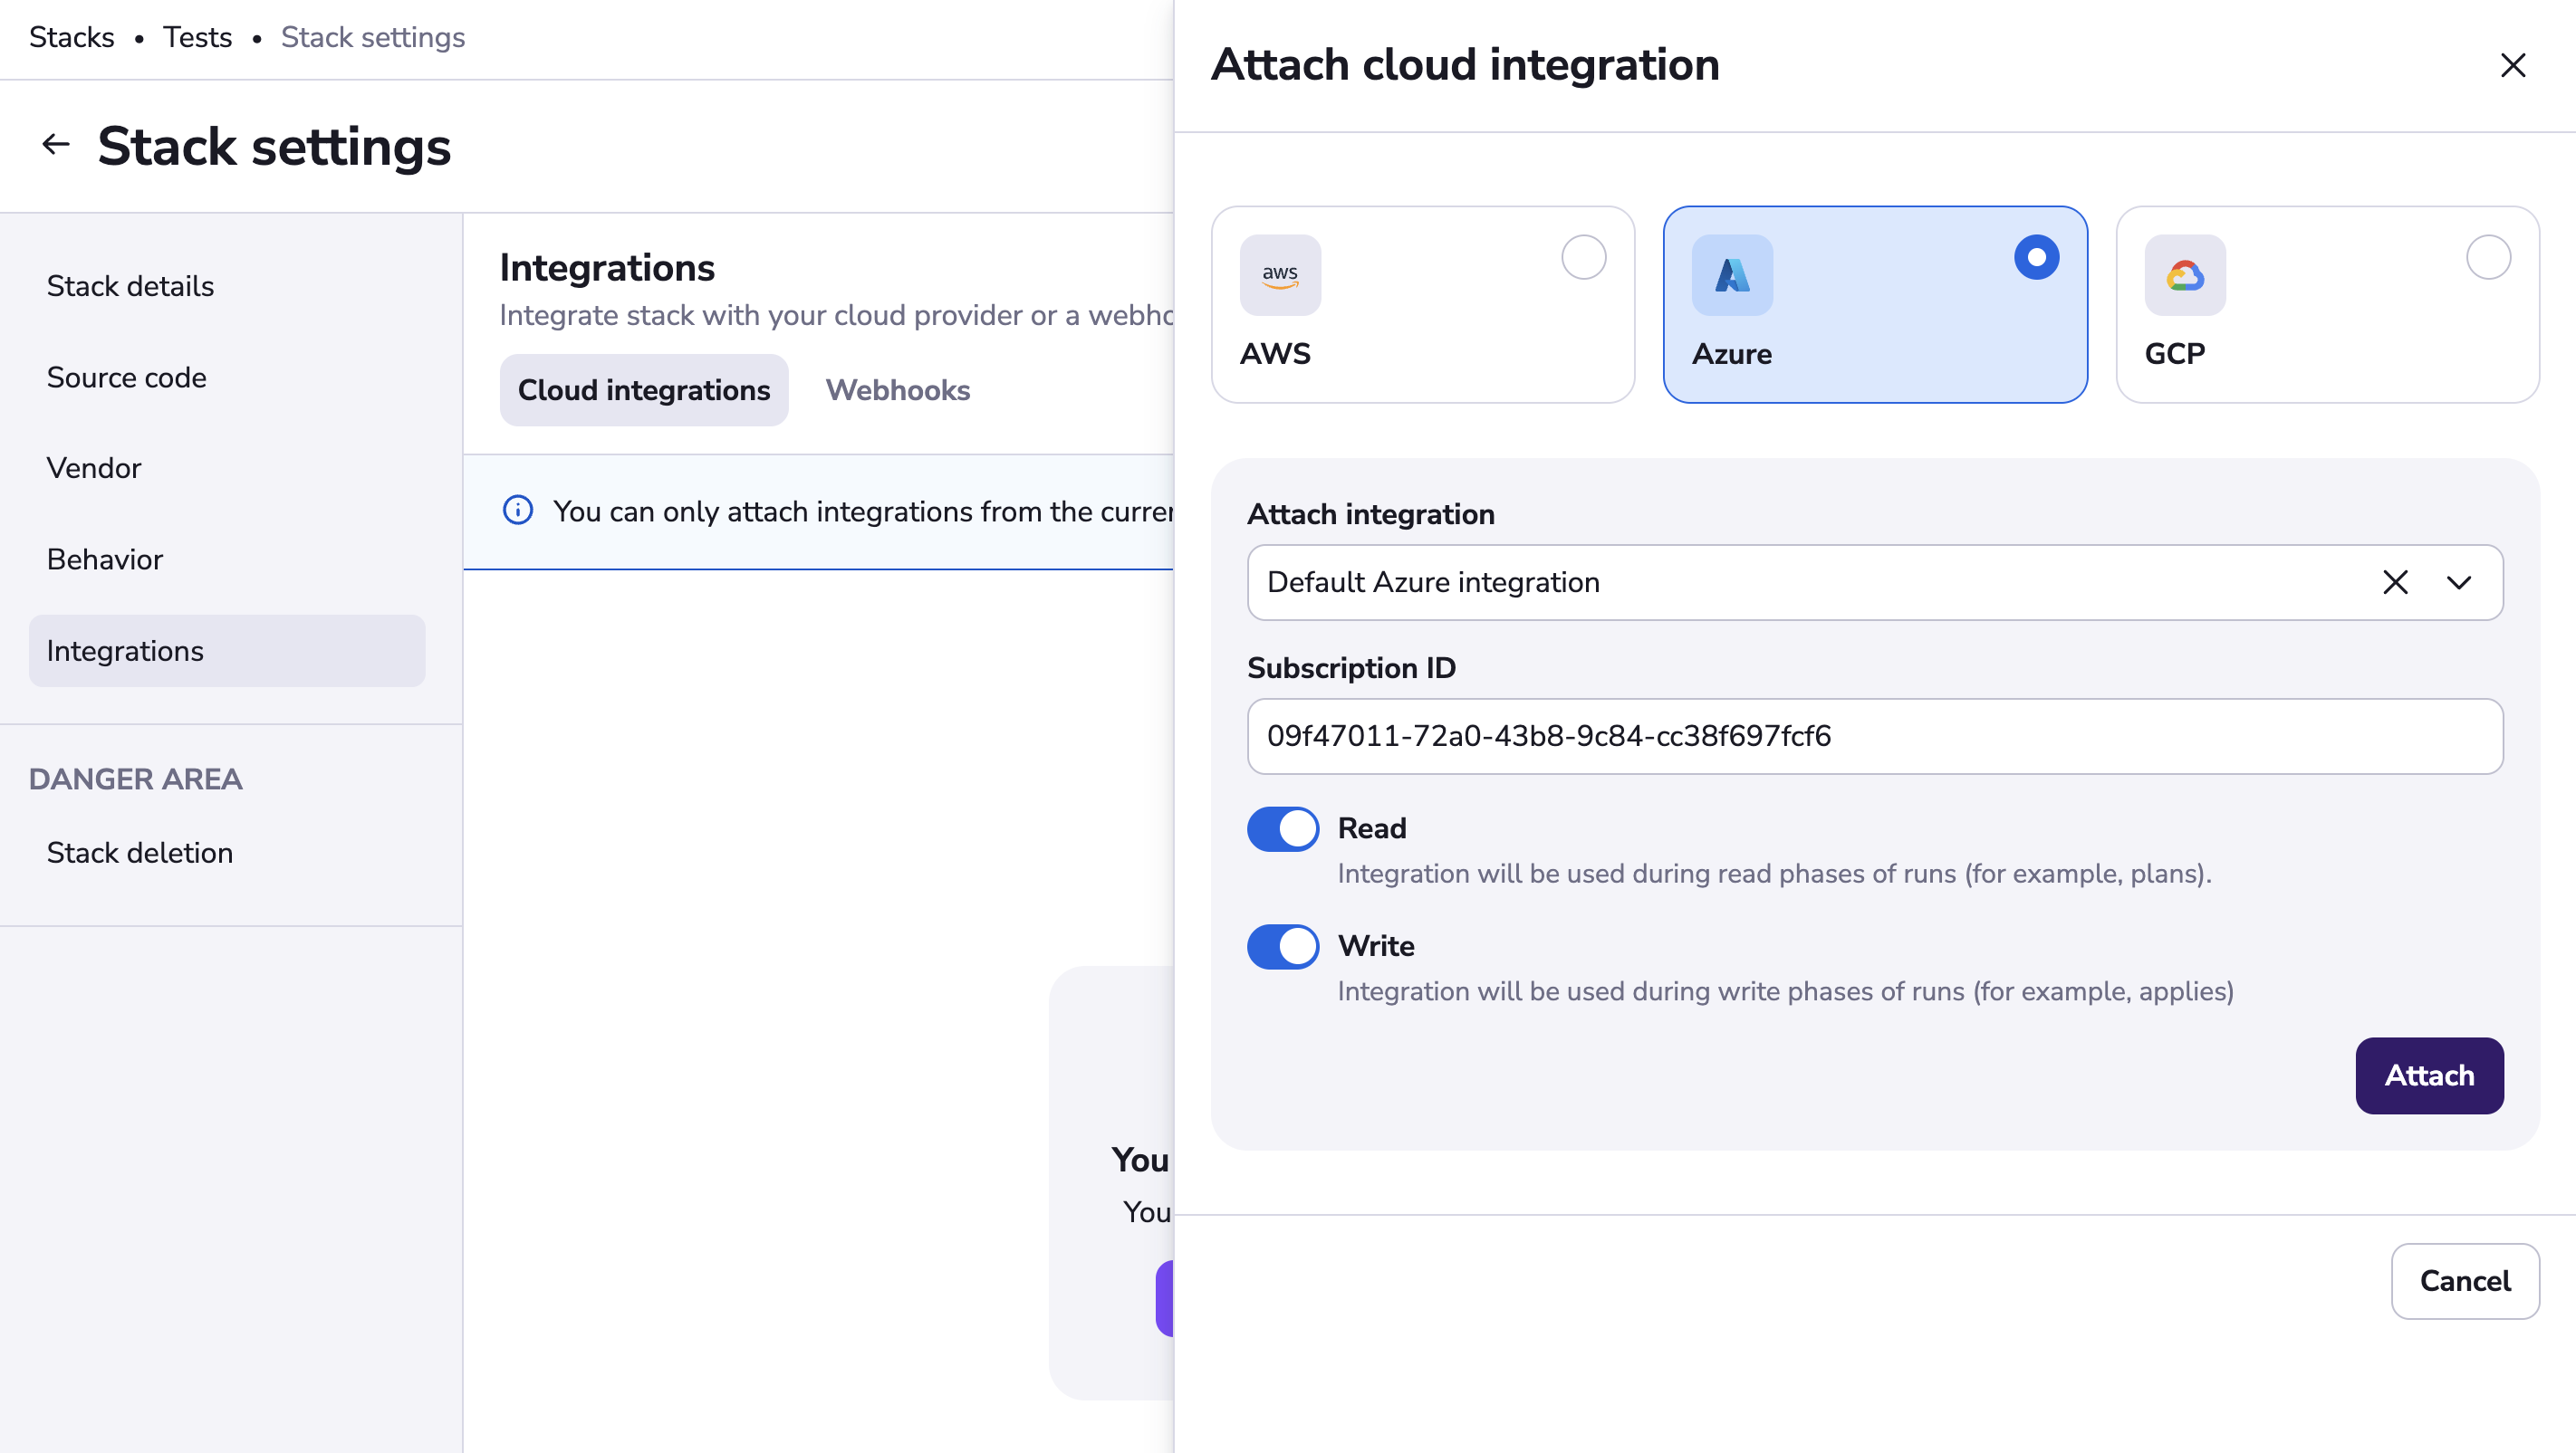Screen dimensions: 2576x1453
Task: Toggle the Read switch off
Action: [x=1283, y=829]
